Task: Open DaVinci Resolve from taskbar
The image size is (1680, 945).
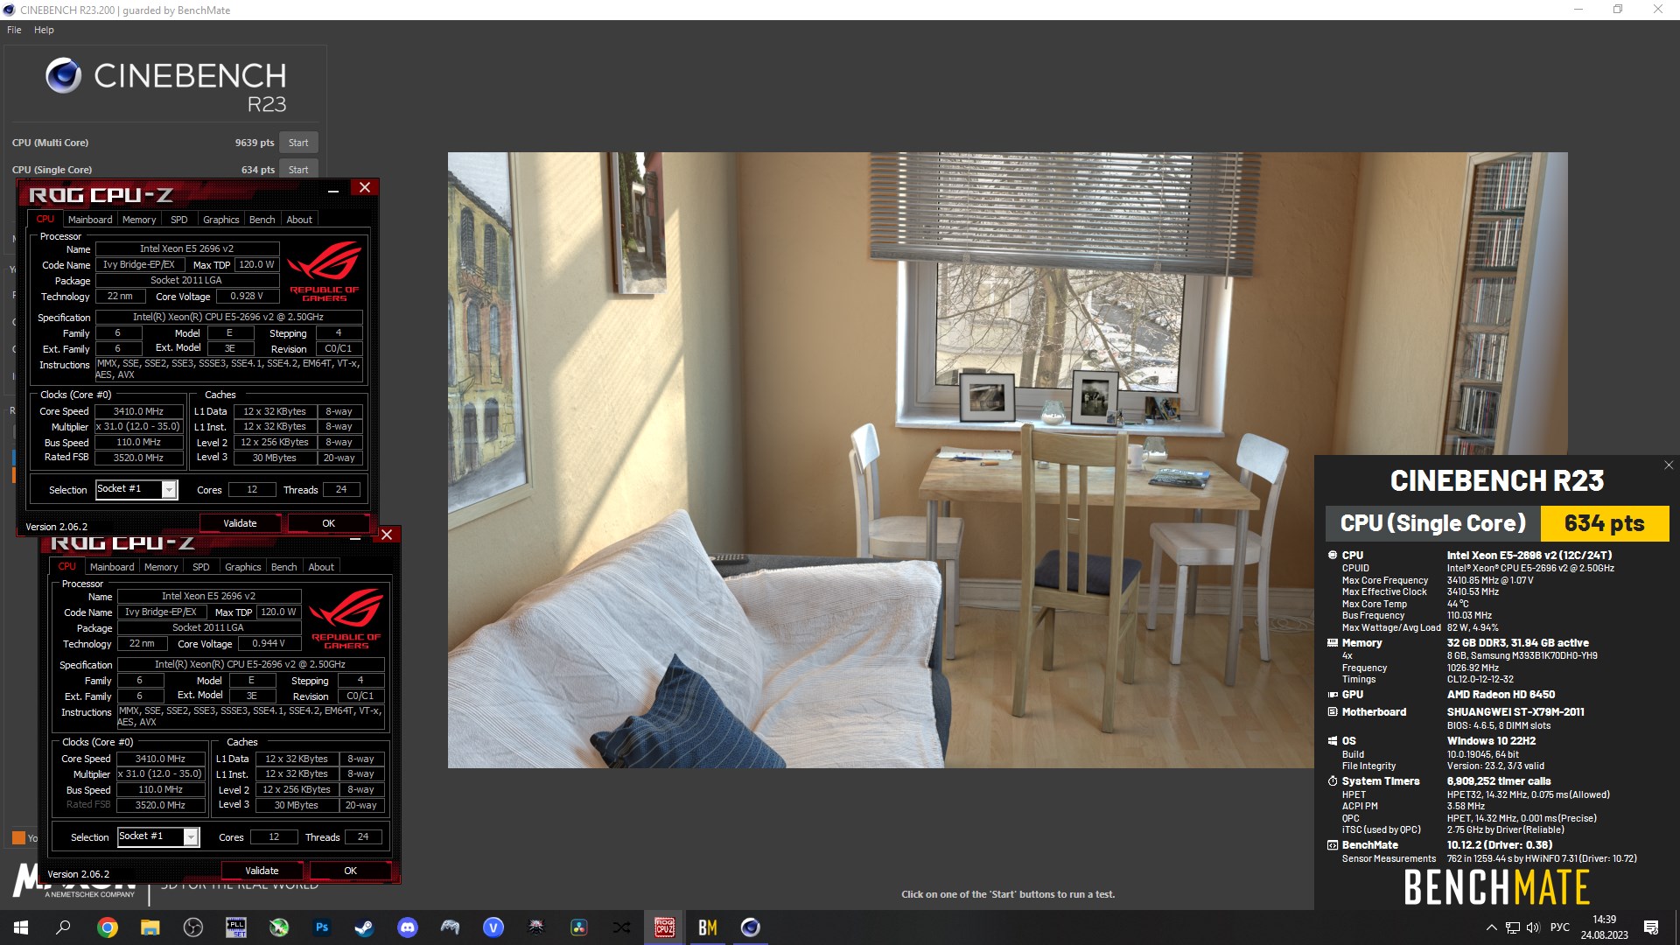Action: (x=579, y=927)
